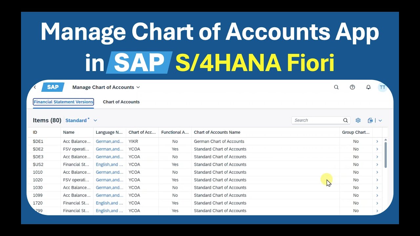Click the language link in row 1010
The image size is (420, 236).
pyautogui.click(x=110, y=172)
